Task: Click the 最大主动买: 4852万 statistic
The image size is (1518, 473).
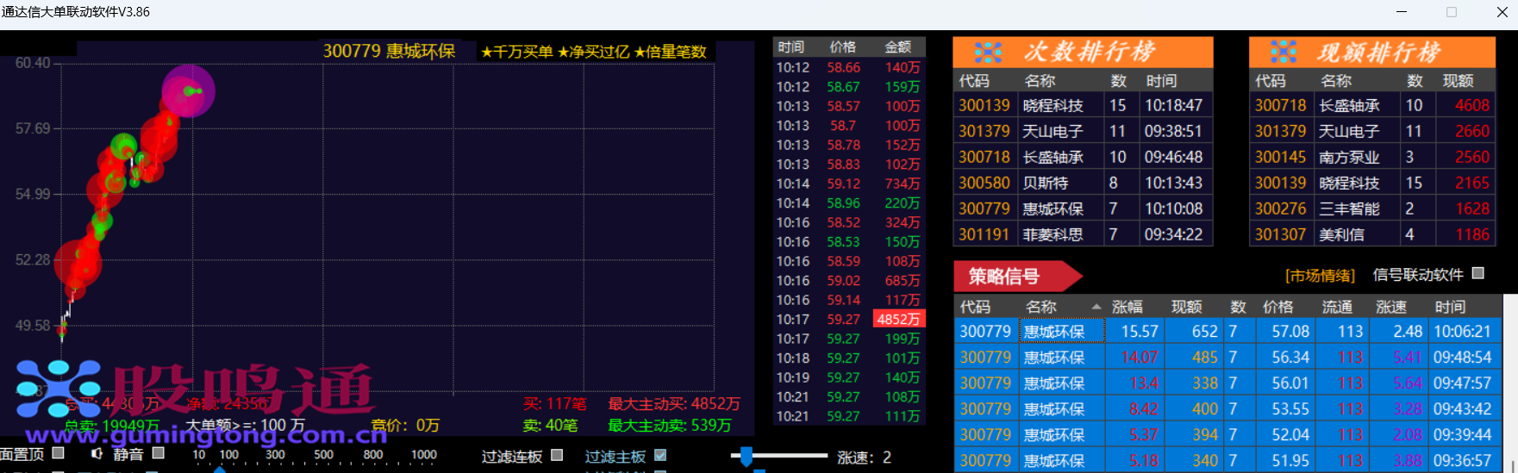Action: tap(674, 403)
